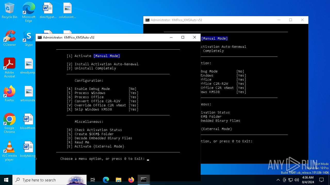This screenshot has height=185, width=330.
Task: Click "{External Mode}" text in back window
Action: [217, 129]
